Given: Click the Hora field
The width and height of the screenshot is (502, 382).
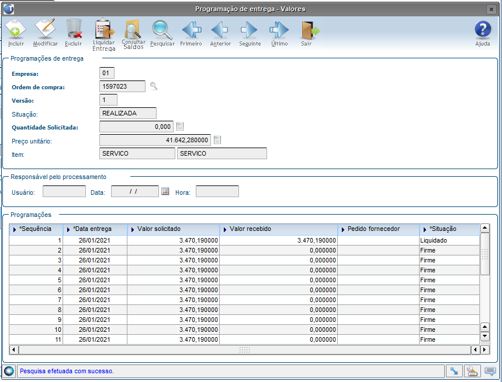Looking at the screenshot, I should coord(217,191).
